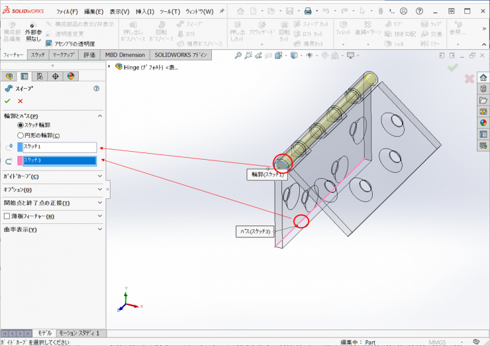The image size is (490, 346).
Task: Open the 挿入(I) menu
Action: [x=144, y=11]
